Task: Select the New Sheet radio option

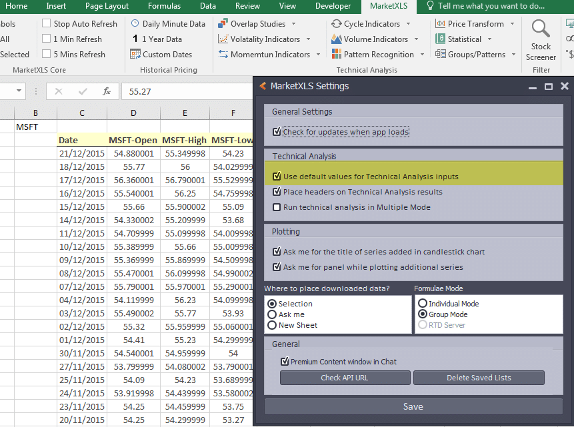Action: click(x=272, y=325)
